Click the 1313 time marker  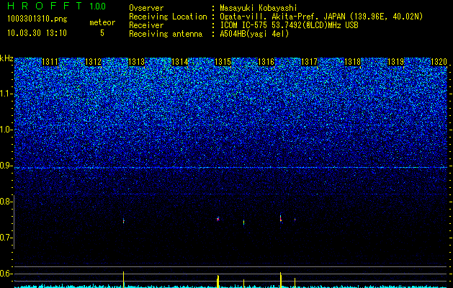pos(136,62)
